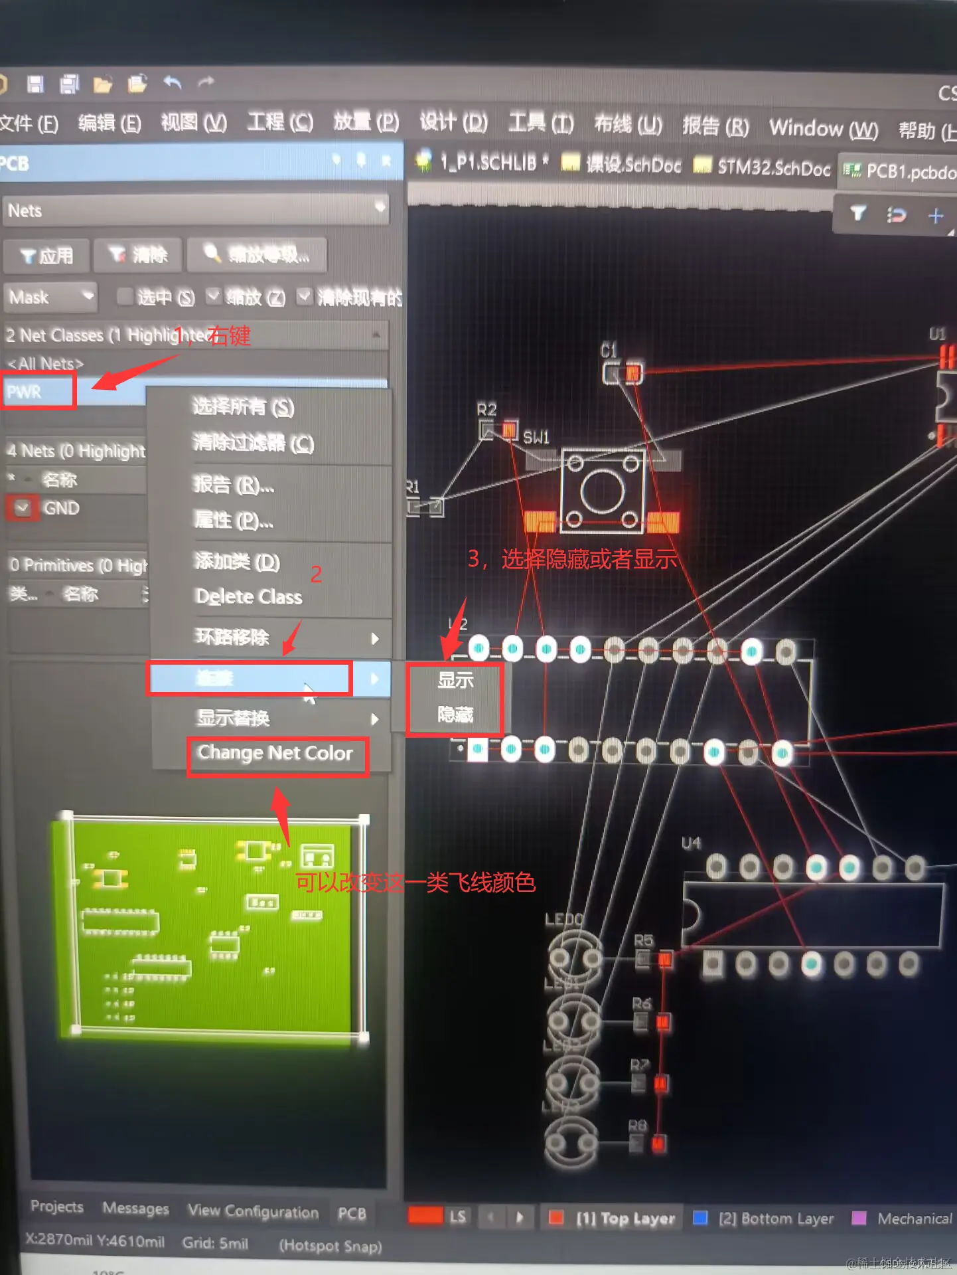Click the Undo arrow icon
Image resolution: width=957 pixels, height=1275 pixels.
173,82
